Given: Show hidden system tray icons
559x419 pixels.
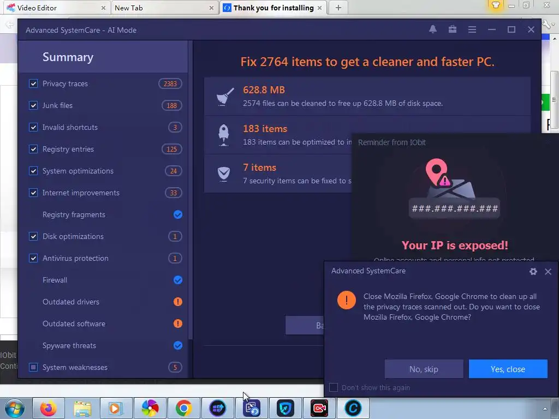Looking at the screenshot, I should [x=545, y=409].
